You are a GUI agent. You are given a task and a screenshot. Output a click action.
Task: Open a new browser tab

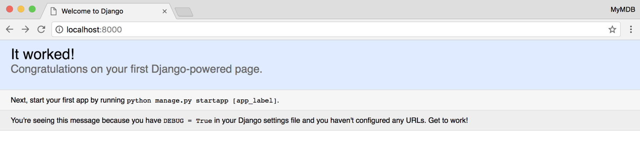coord(184,12)
